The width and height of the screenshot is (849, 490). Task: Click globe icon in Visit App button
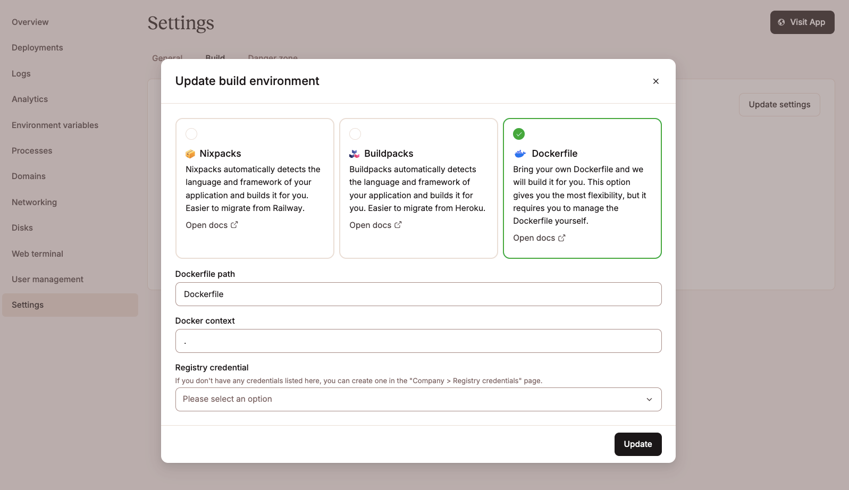pos(781,22)
